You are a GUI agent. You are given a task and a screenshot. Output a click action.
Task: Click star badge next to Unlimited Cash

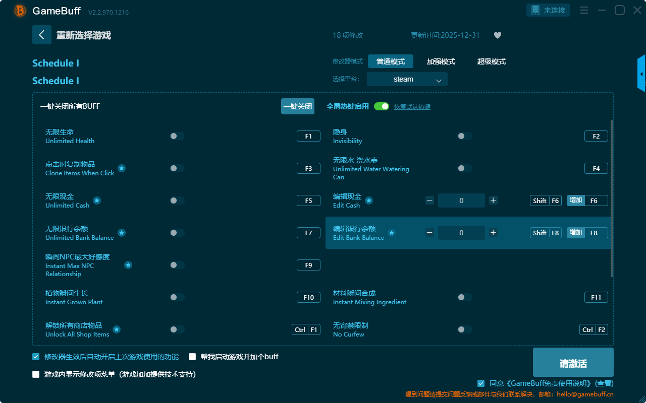click(97, 200)
